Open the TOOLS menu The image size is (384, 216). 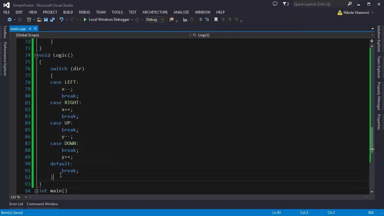click(x=117, y=12)
